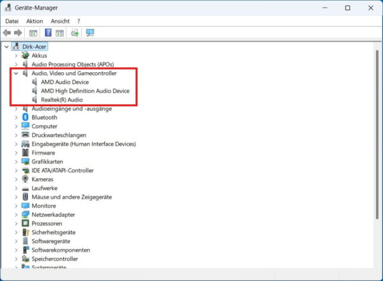Click the vertical scrollbar of the device tree
The height and width of the screenshot is (281, 383).
pos(377,134)
